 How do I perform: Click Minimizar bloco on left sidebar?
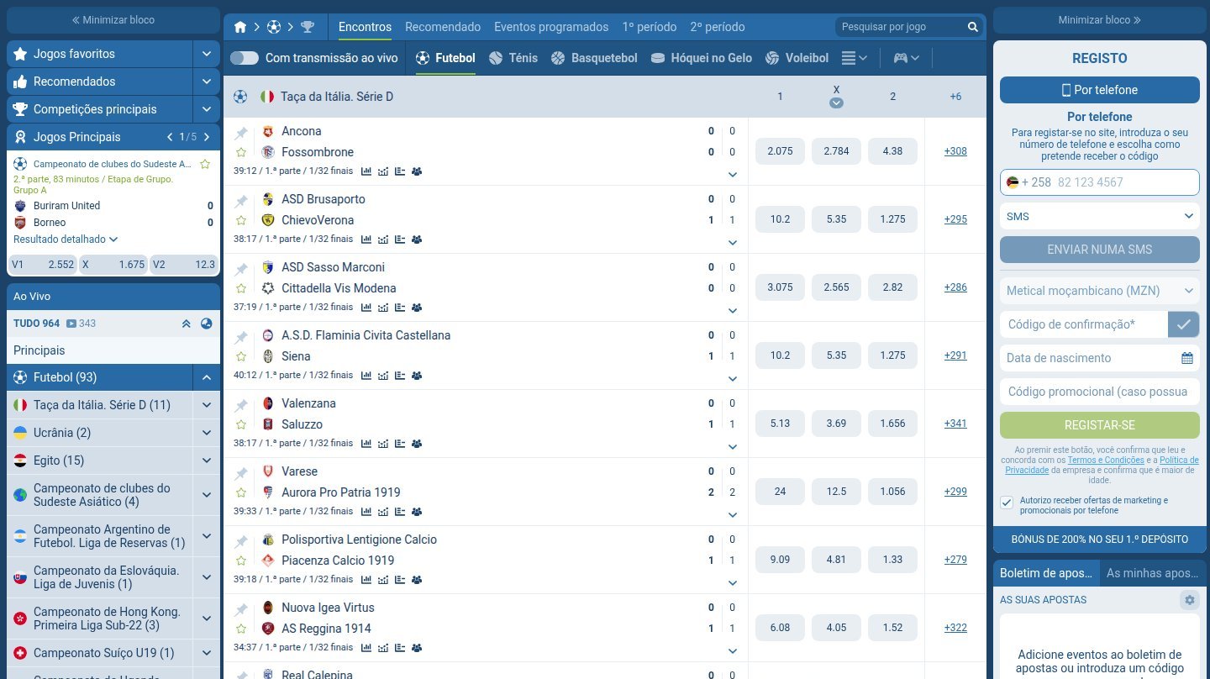tap(113, 20)
